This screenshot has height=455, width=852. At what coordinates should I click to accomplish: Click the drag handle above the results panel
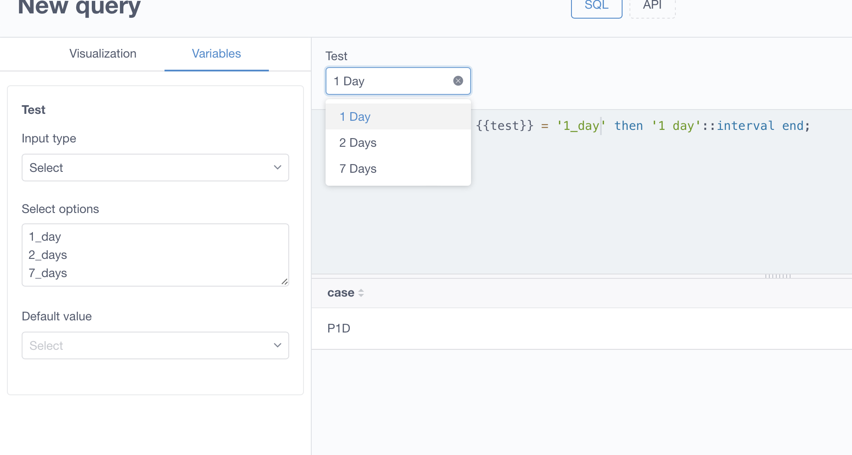[779, 275]
